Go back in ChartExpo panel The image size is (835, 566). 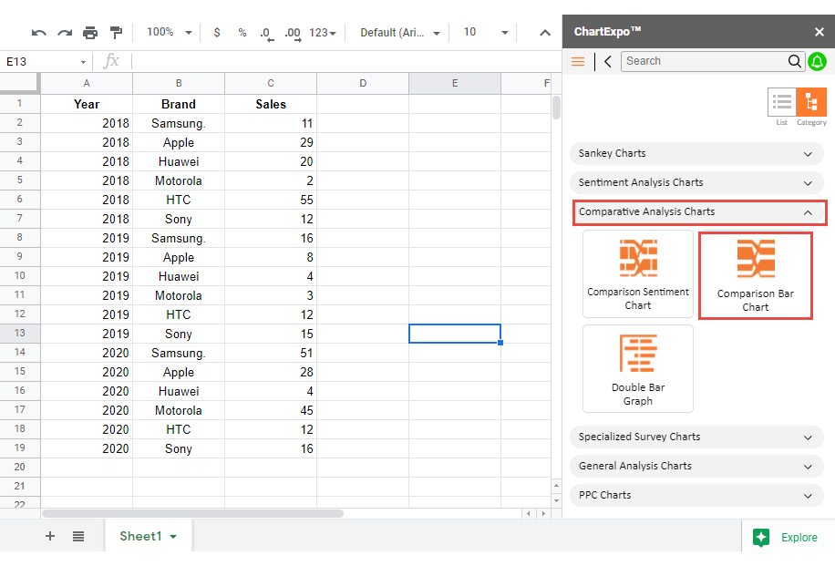point(608,61)
